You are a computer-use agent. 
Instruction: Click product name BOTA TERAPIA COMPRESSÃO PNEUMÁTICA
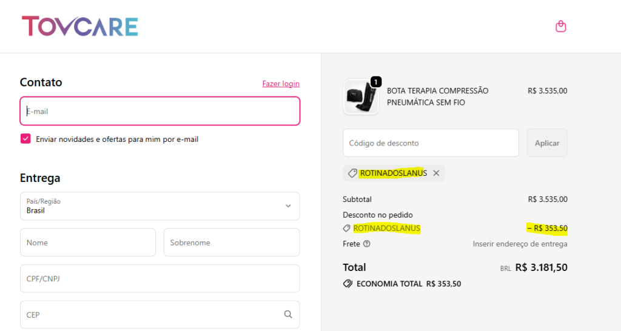pyautogui.click(x=438, y=96)
